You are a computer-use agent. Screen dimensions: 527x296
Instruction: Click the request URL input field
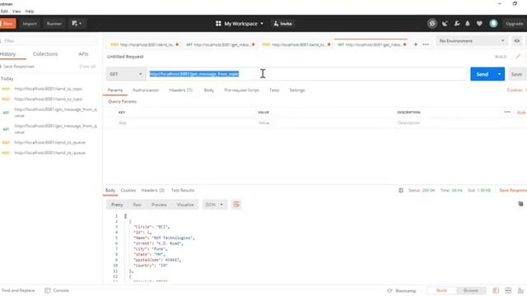(307, 74)
